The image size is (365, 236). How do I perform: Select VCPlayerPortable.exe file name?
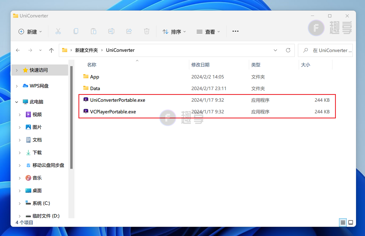click(113, 112)
